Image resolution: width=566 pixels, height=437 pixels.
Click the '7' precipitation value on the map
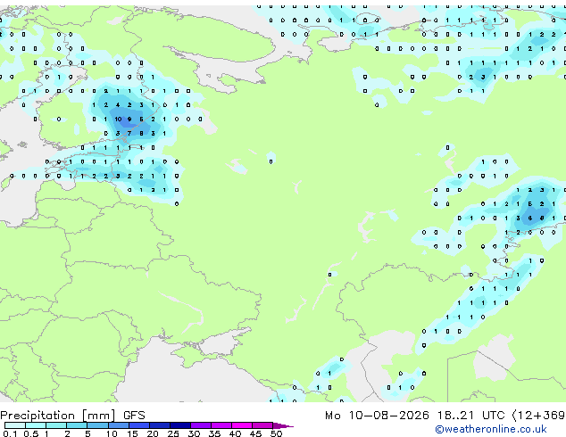point(129,134)
